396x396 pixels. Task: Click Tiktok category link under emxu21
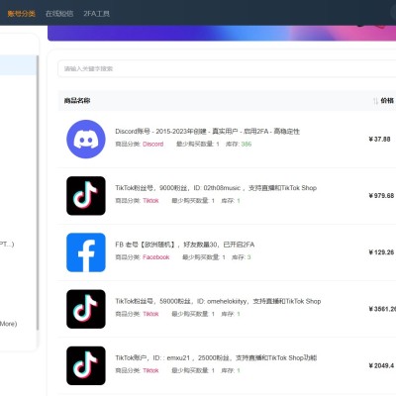[150, 370]
